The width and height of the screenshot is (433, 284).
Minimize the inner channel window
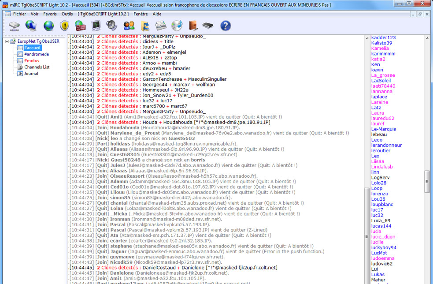413,14
